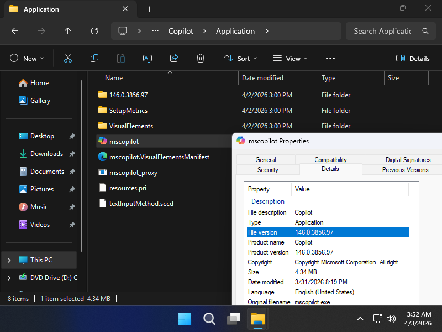Open a new tab with plus icon
Screen dimensions: 442x332
pos(149,9)
